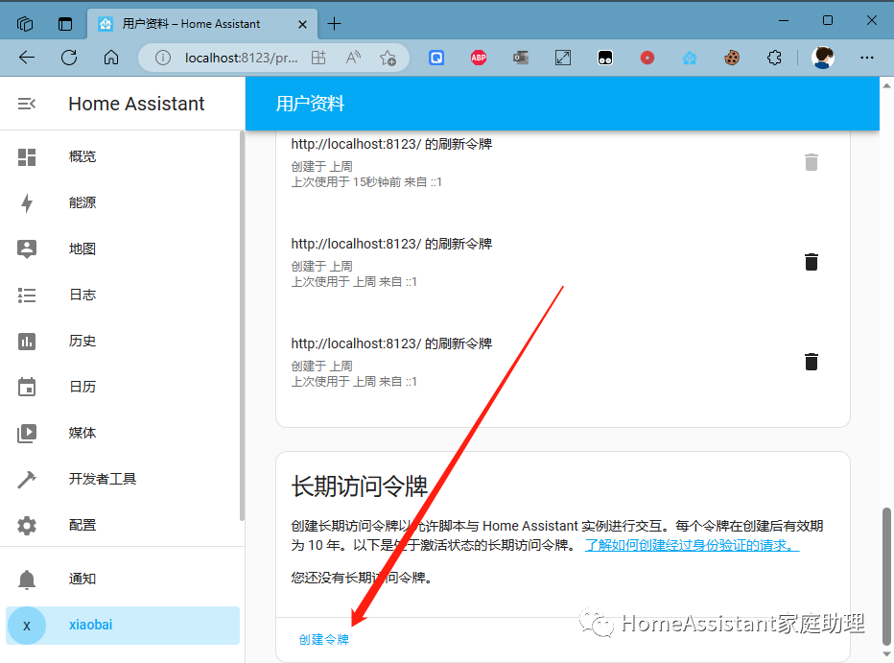Open the 了解如何创建经过身份验证的请求 link
Image resolution: width=894 pixels, height=663 pixels.
(693, 546)
